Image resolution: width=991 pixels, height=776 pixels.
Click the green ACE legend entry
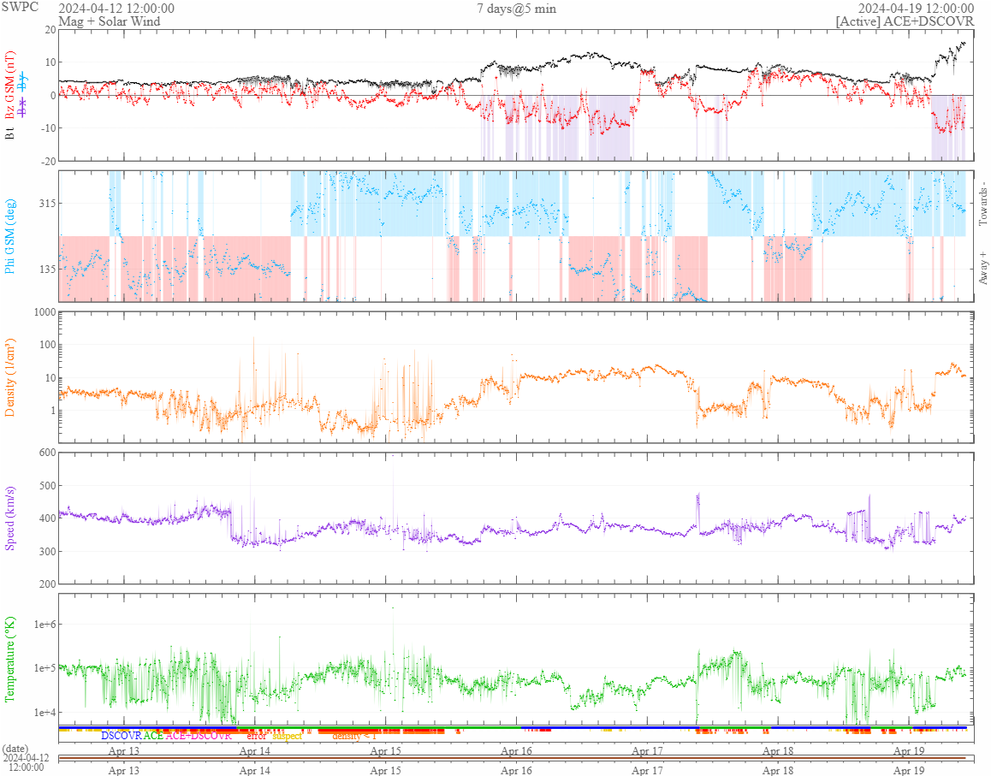(153, 736)
